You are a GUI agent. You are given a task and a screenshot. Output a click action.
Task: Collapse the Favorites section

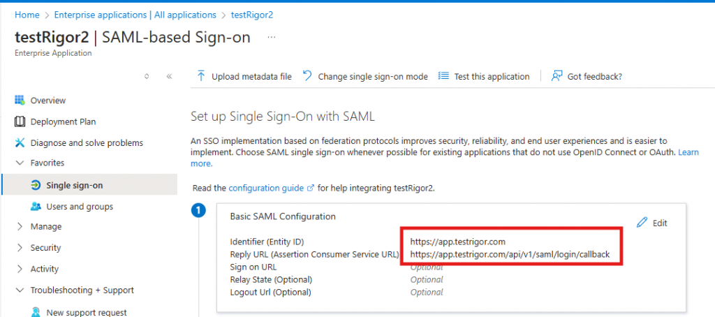tap(19, 163)
